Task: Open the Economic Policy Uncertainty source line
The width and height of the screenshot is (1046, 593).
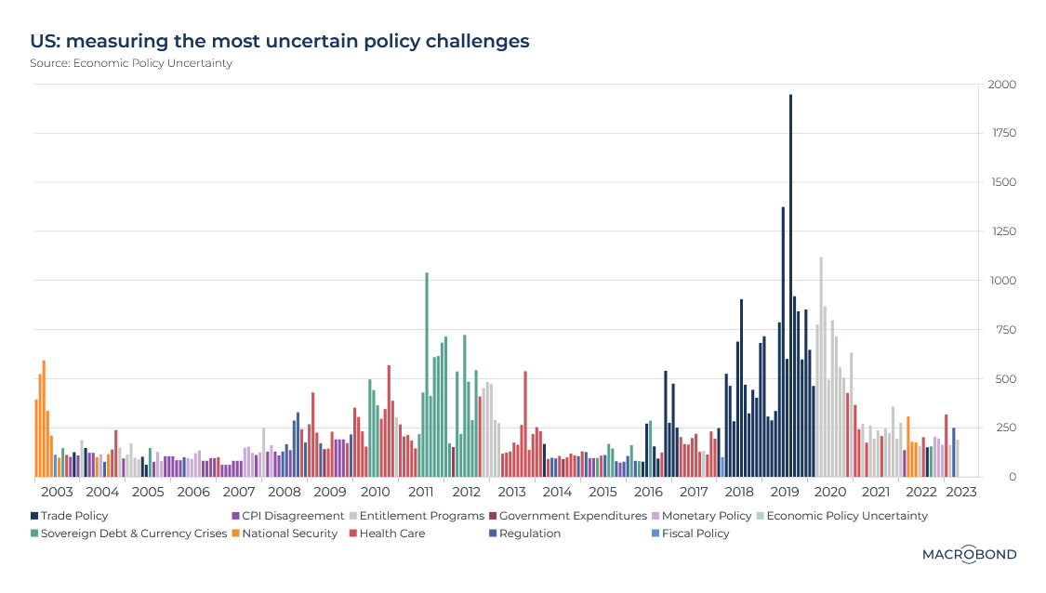Action: point(131,64)
